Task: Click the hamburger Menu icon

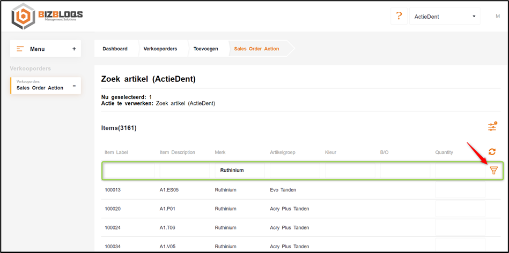Action: pos(20,49)
